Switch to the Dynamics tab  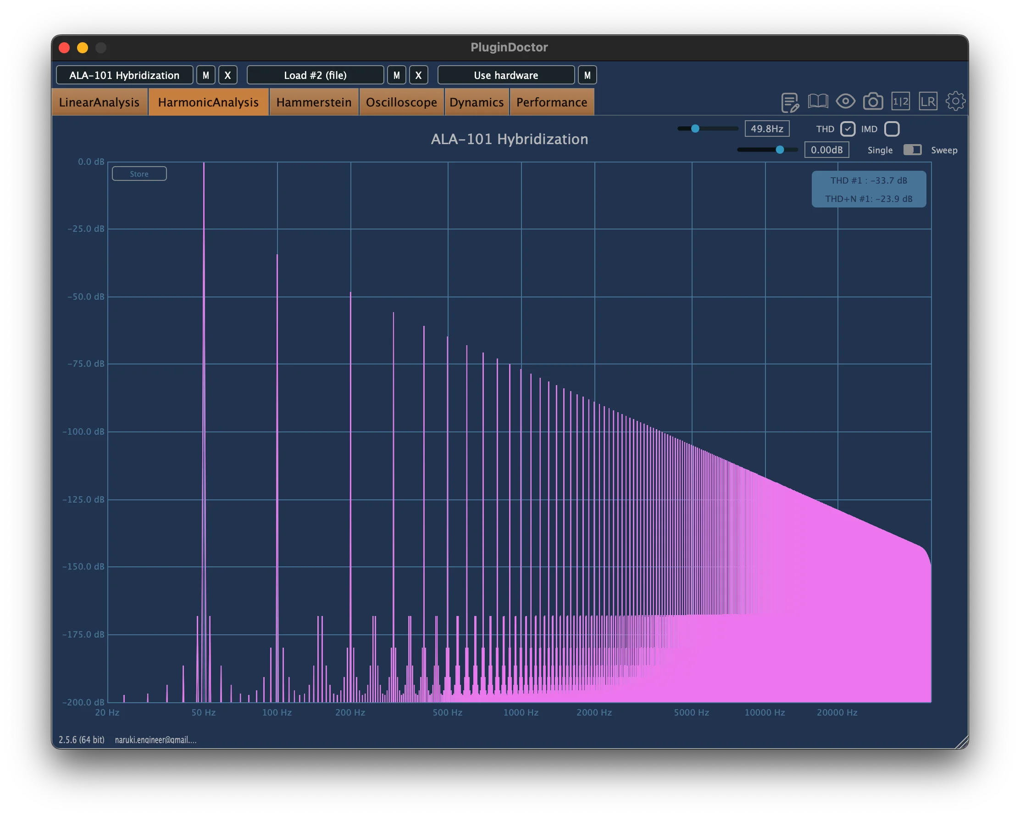tap(477, 102)
